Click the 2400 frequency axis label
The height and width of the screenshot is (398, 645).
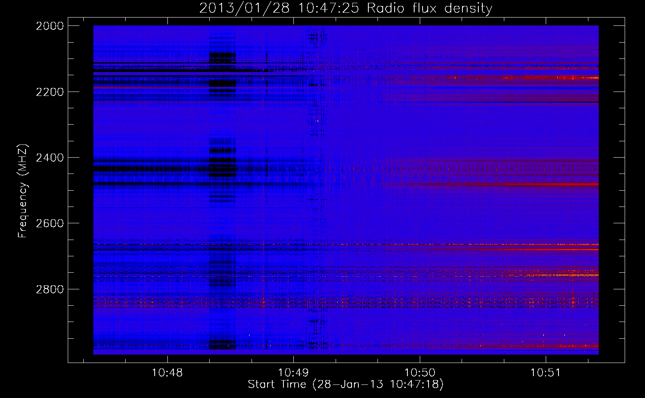click(x=49, y=158)
